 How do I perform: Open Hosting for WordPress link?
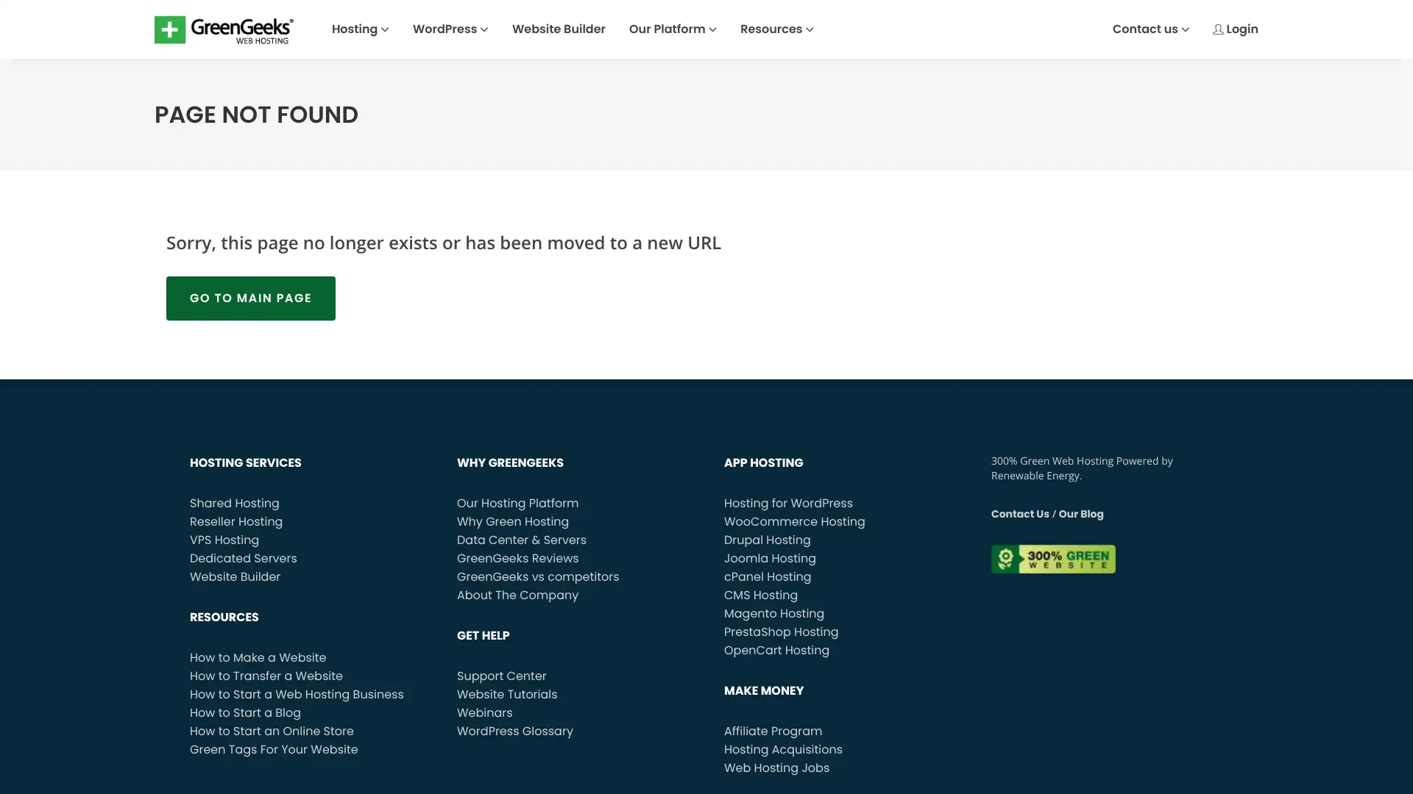[788, 504]
